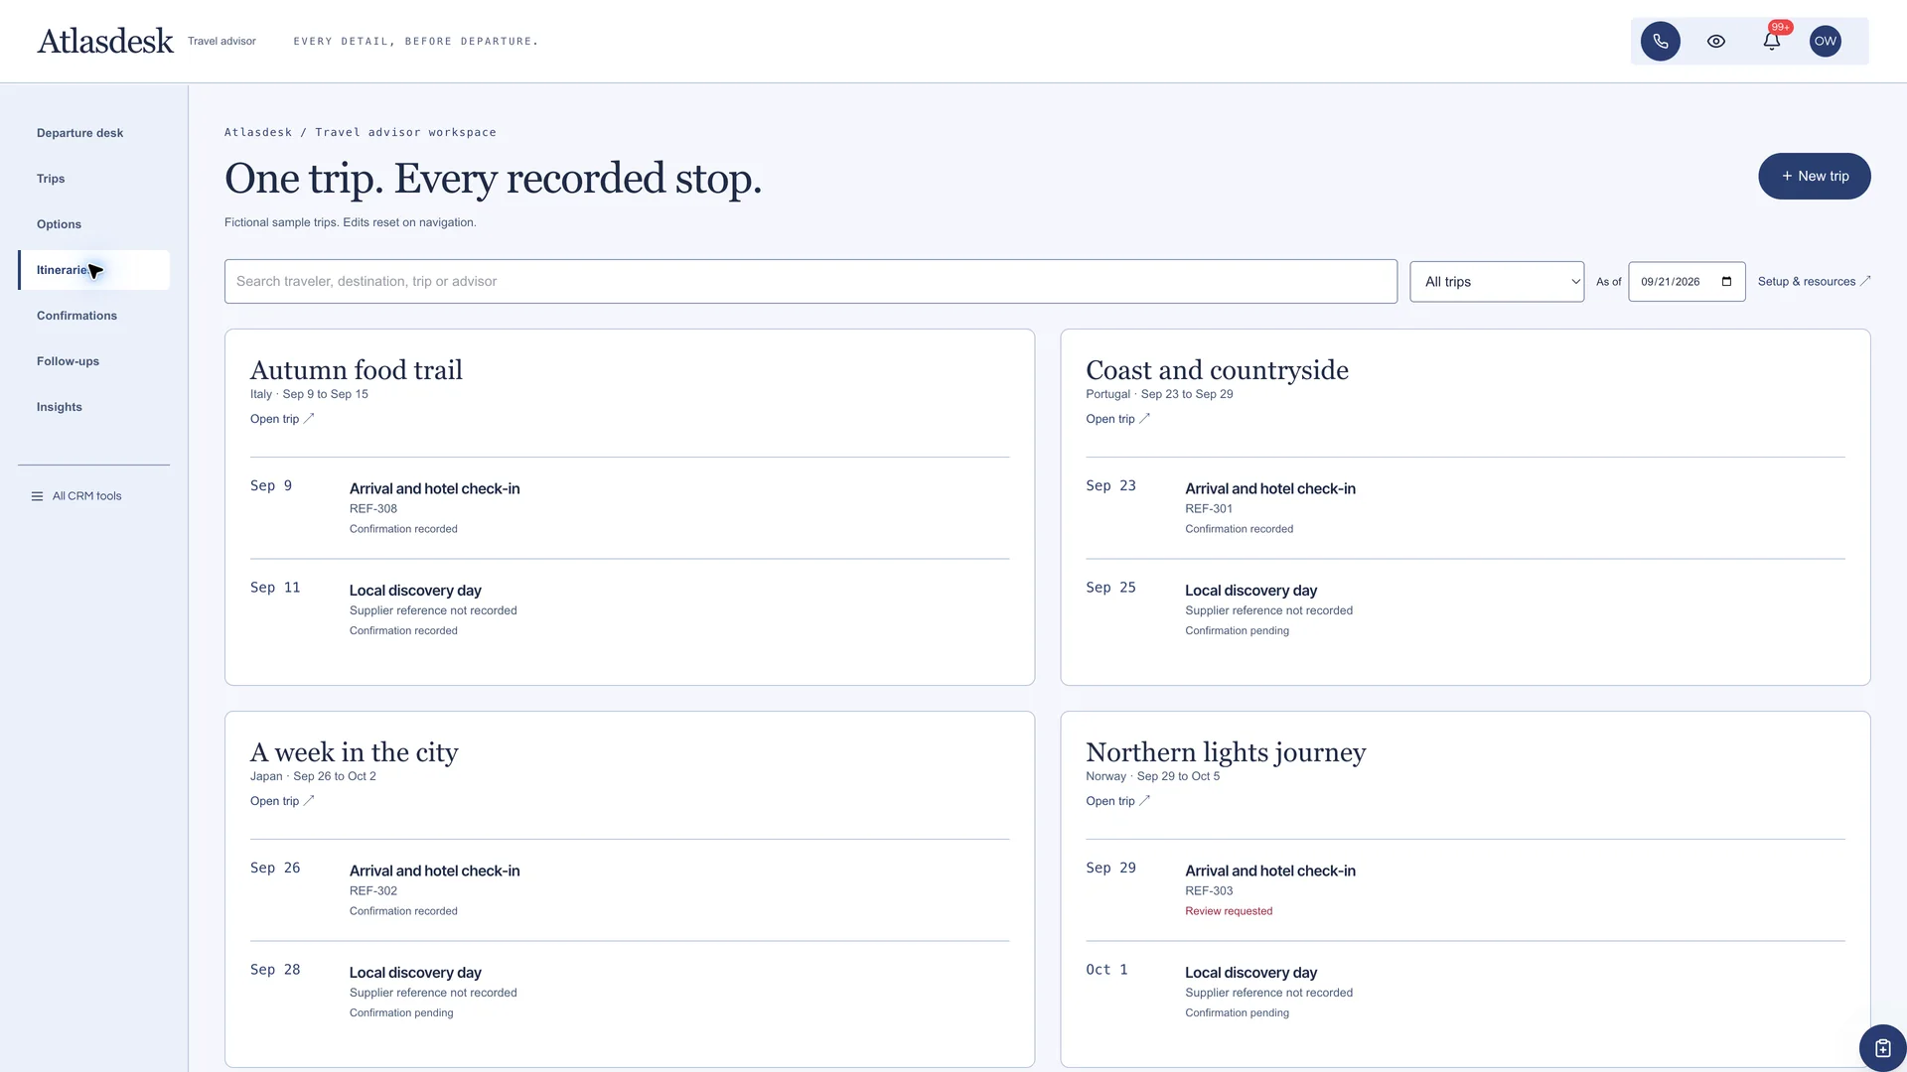The height and width of the screenshot is (1072, 1907).
Task: Click the Northern lights journey heading
Action: coord(1226,752)
